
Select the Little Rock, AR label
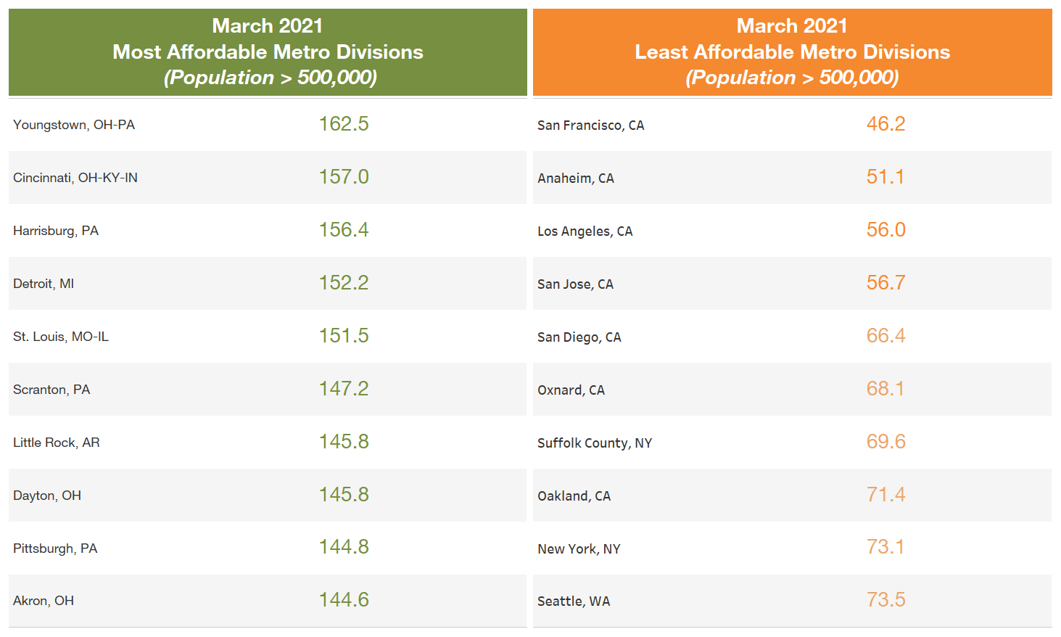tap(57, 443)
